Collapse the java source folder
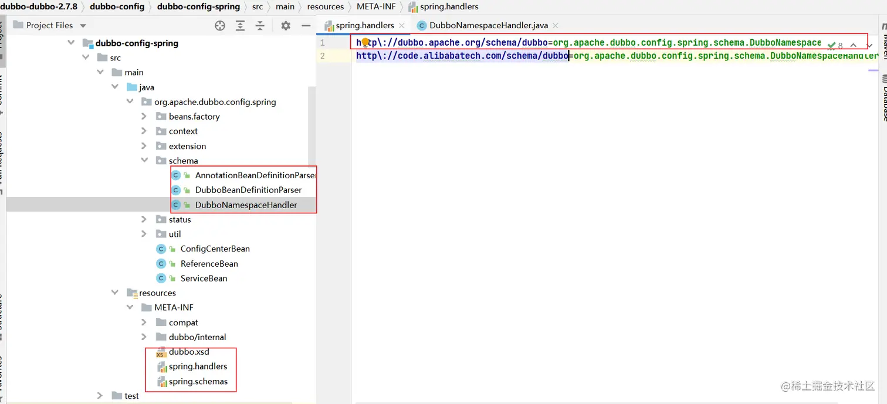The height and width of the screenshot is (404, 887). click(x=116, y=87)
